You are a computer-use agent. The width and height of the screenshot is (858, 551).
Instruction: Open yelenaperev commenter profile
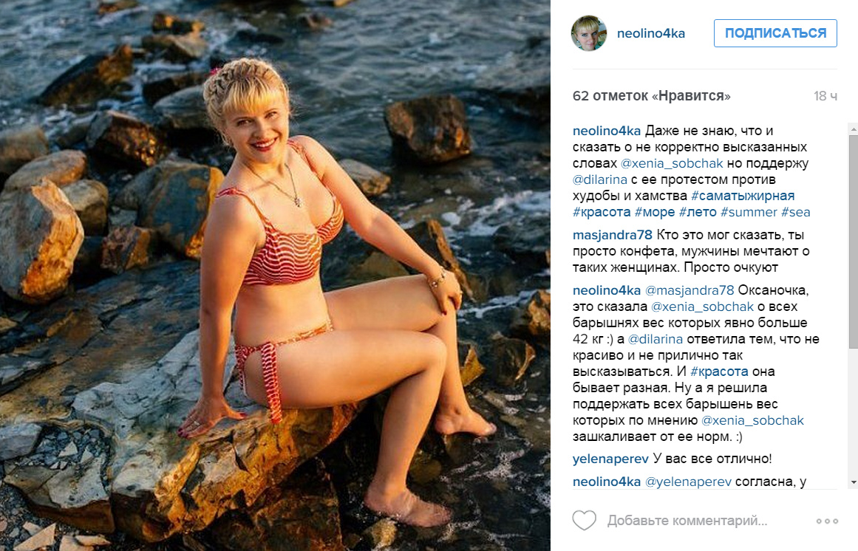coord(610,459)
